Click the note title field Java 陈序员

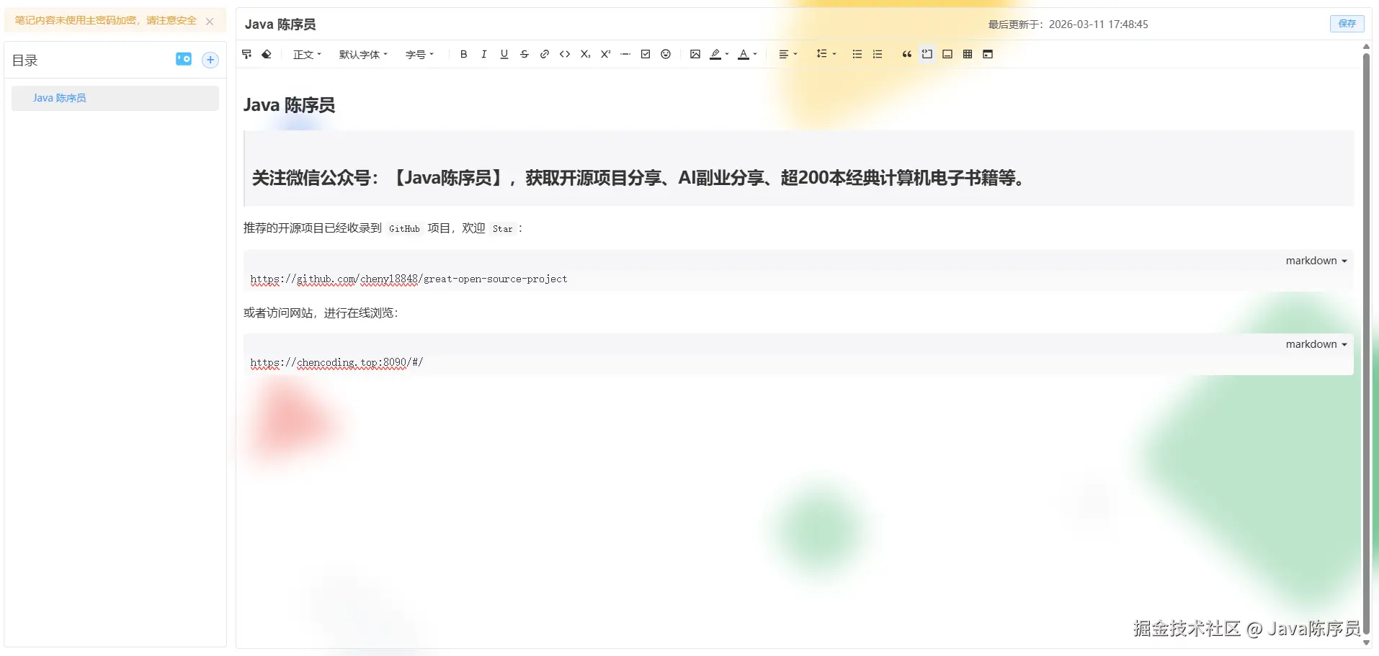pyautogui.click(x=280, y=24)
